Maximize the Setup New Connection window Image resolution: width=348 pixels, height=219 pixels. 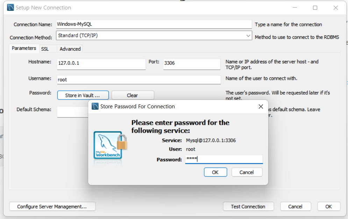315,8
